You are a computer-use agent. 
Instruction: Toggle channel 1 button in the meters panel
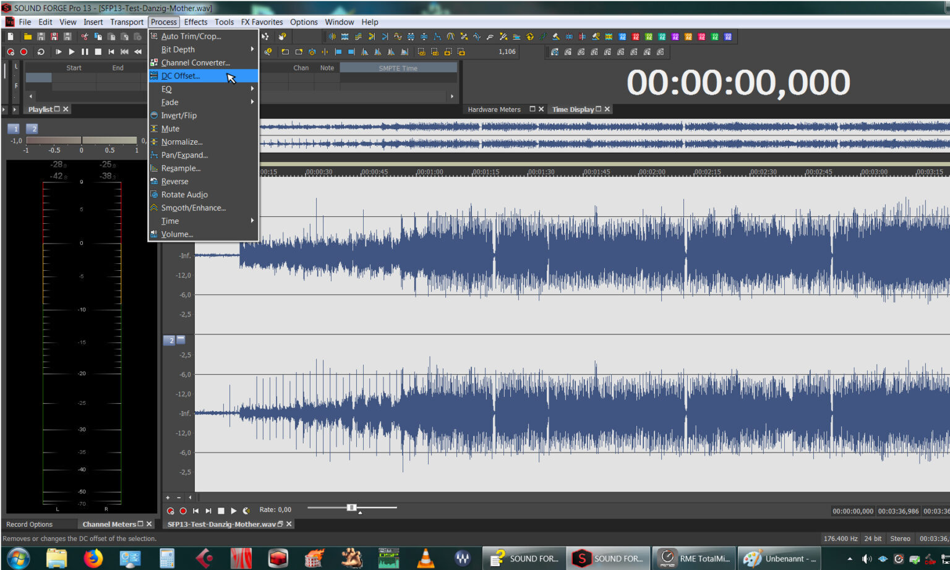click(14, 129)
